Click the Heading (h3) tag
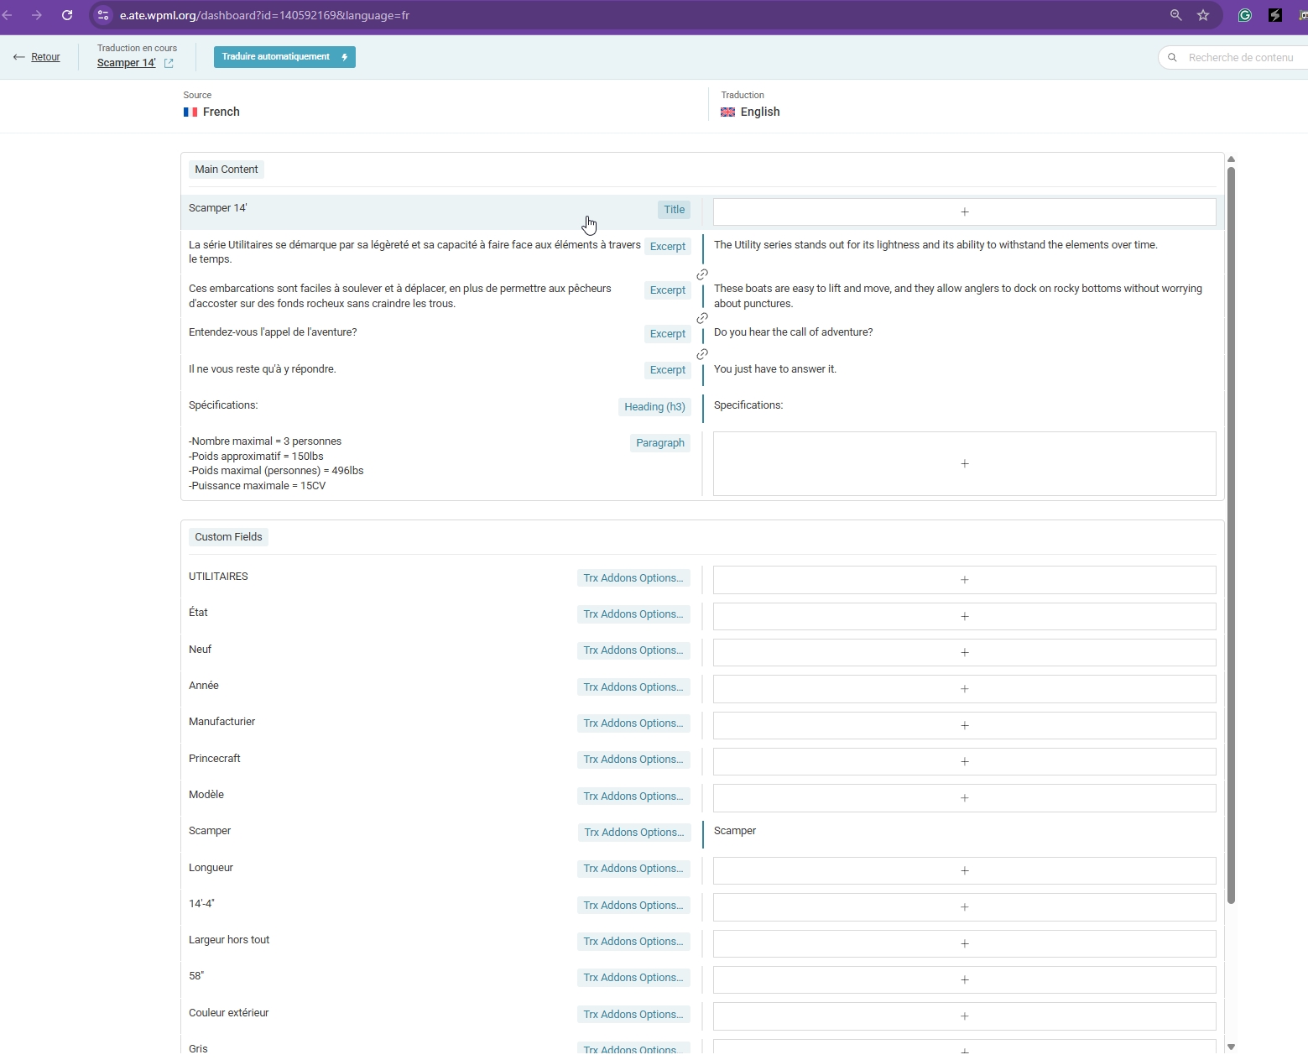Screen dimensions: 1308x1060 point(654,407)
